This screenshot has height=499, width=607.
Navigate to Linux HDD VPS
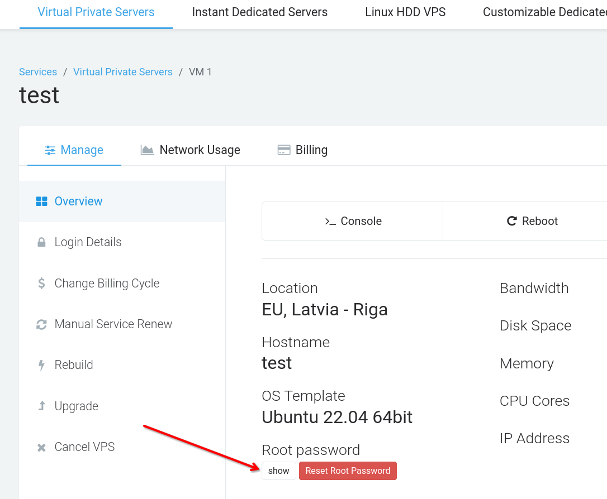click(x=405, y=12)
